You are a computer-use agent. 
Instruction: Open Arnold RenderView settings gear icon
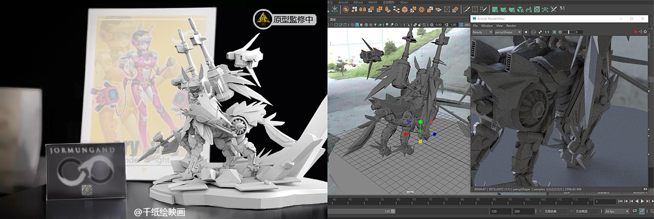(645, 32)
